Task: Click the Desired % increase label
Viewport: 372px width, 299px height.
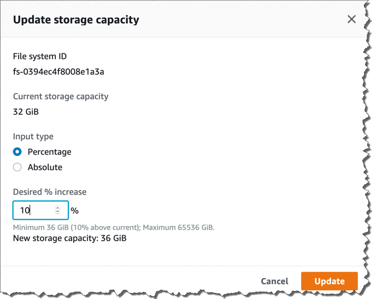Action: (50, 192)
